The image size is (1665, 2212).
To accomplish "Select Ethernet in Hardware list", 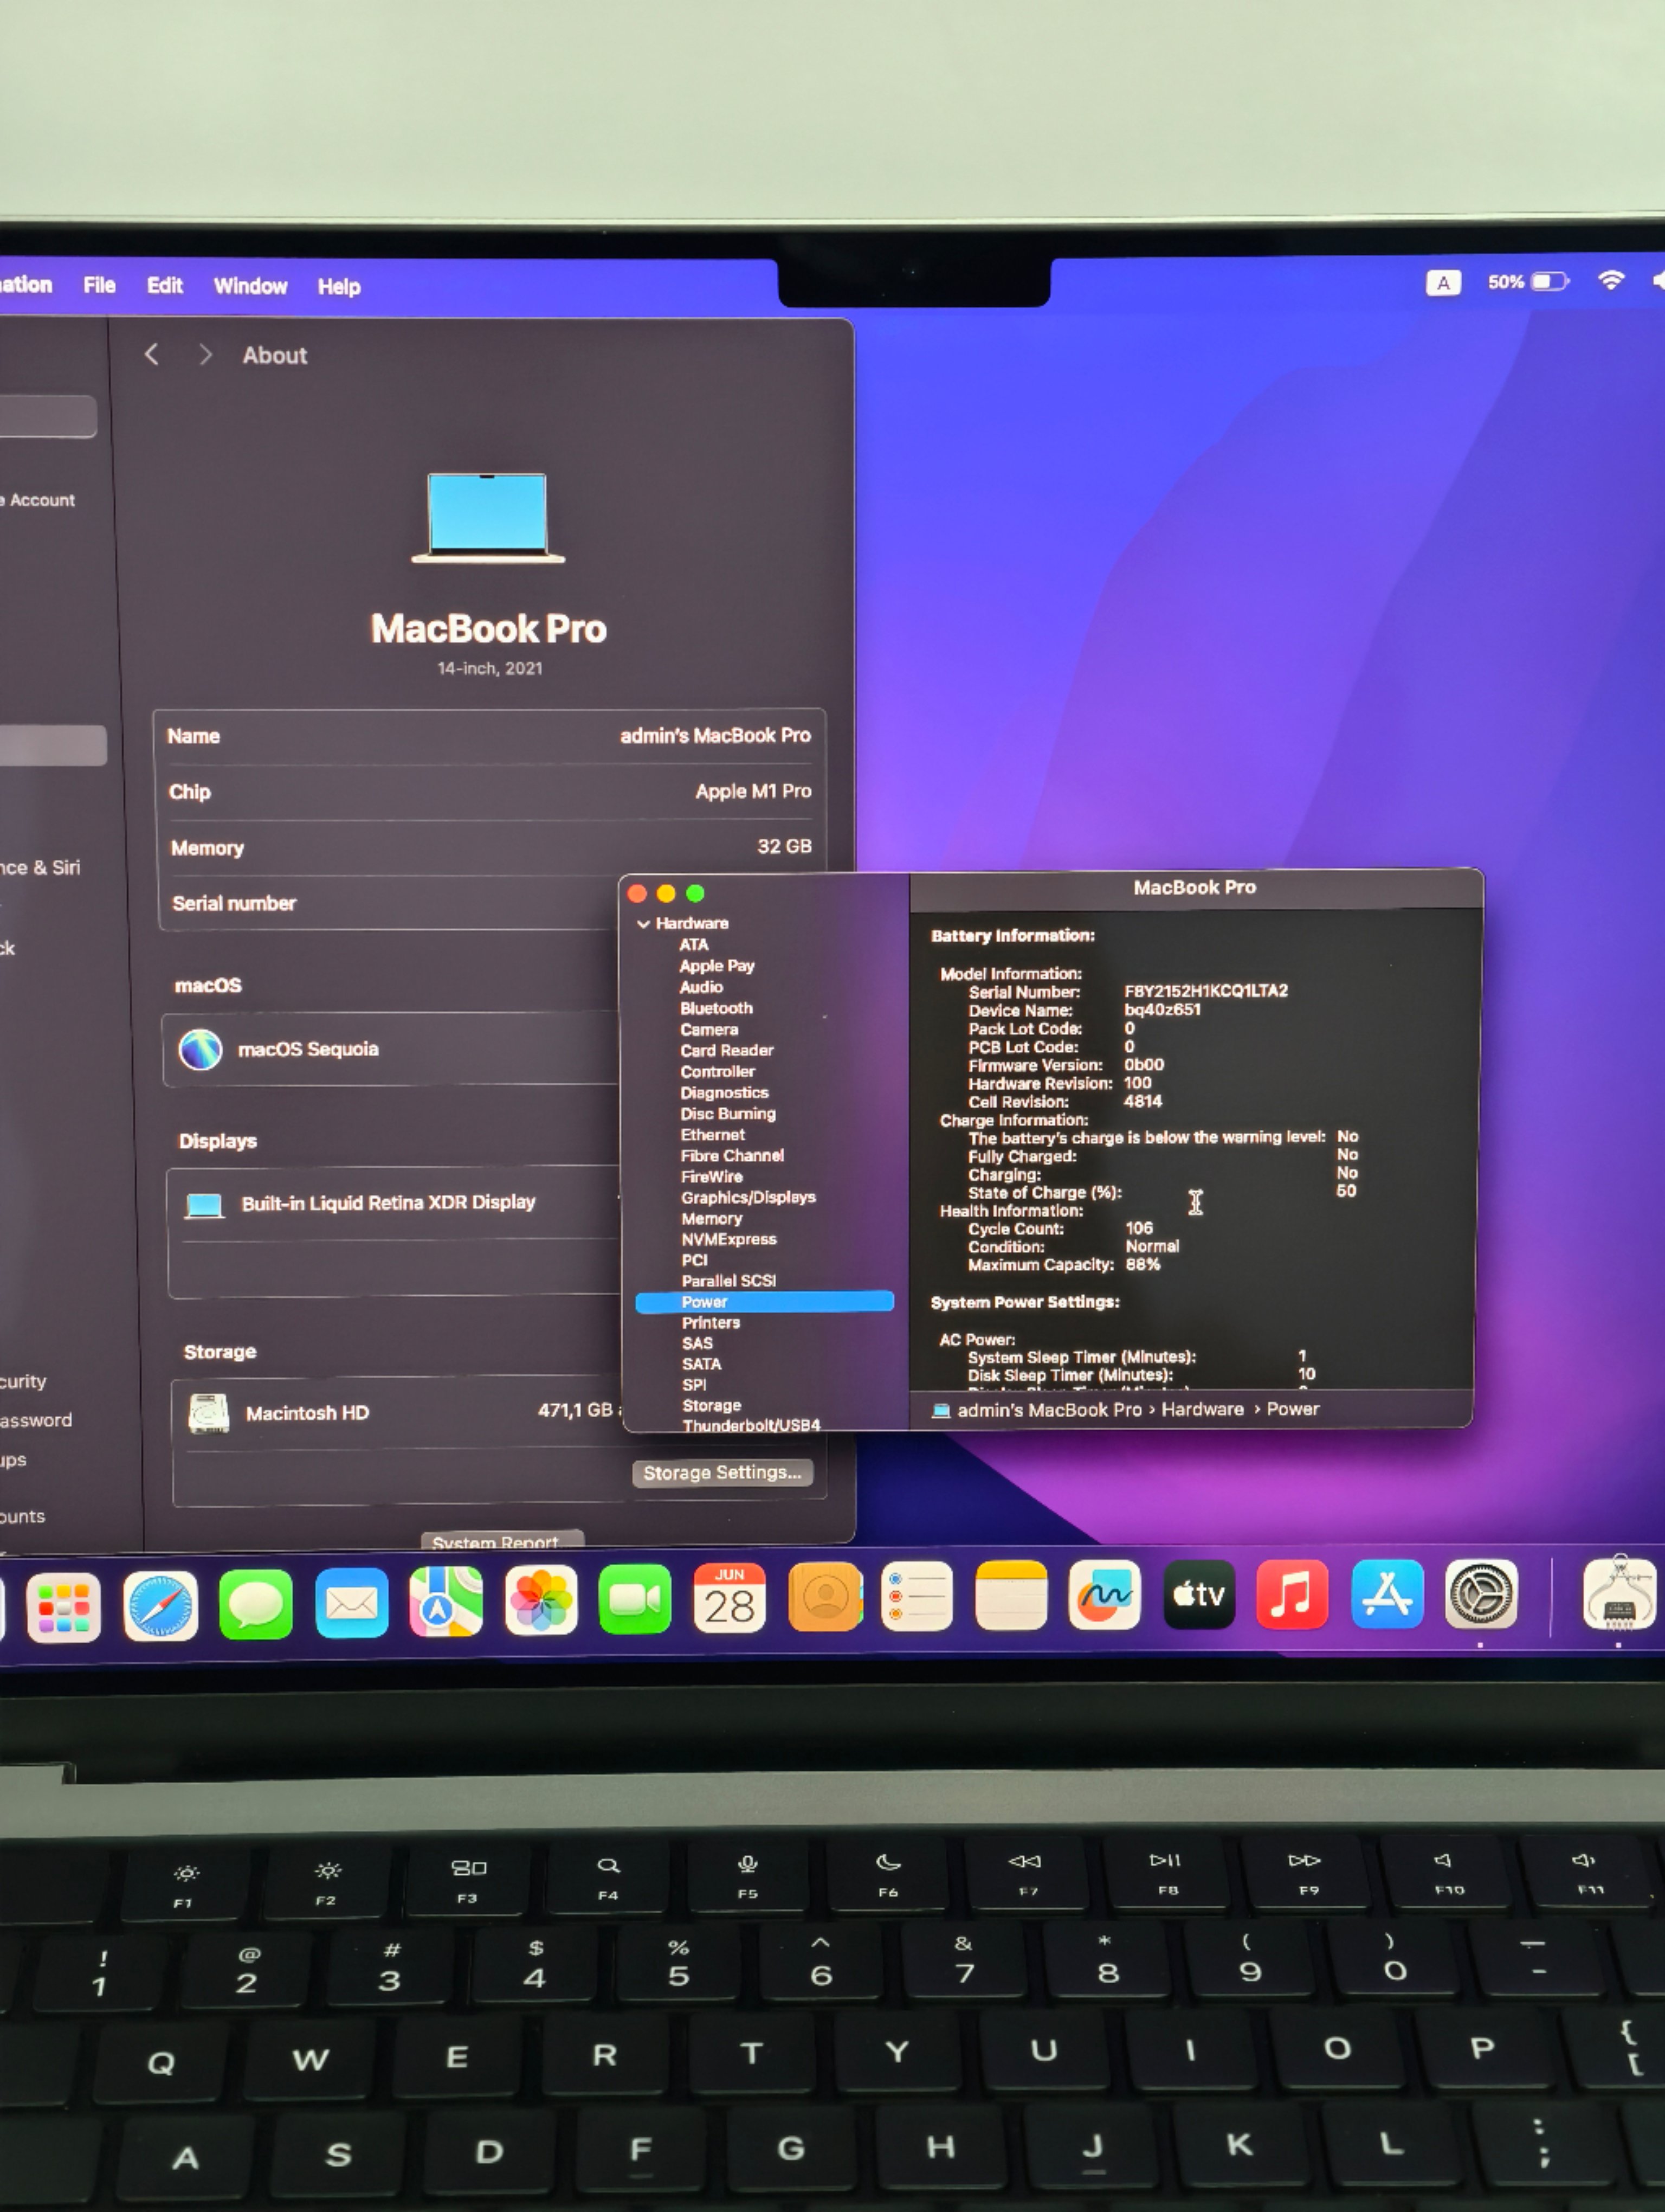I will (x=713, y=1134).
